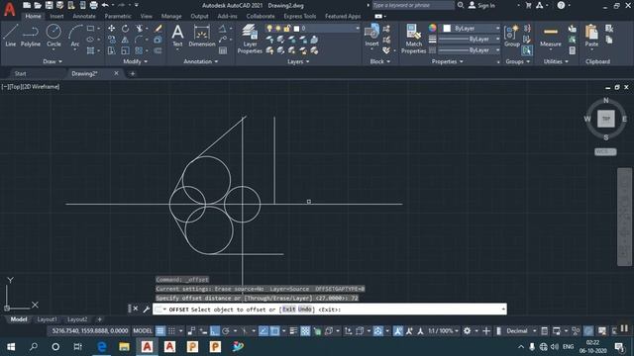Click the Save icon in quick access toolbar
The width and height of the screenshot is (634, 356).
49,5
